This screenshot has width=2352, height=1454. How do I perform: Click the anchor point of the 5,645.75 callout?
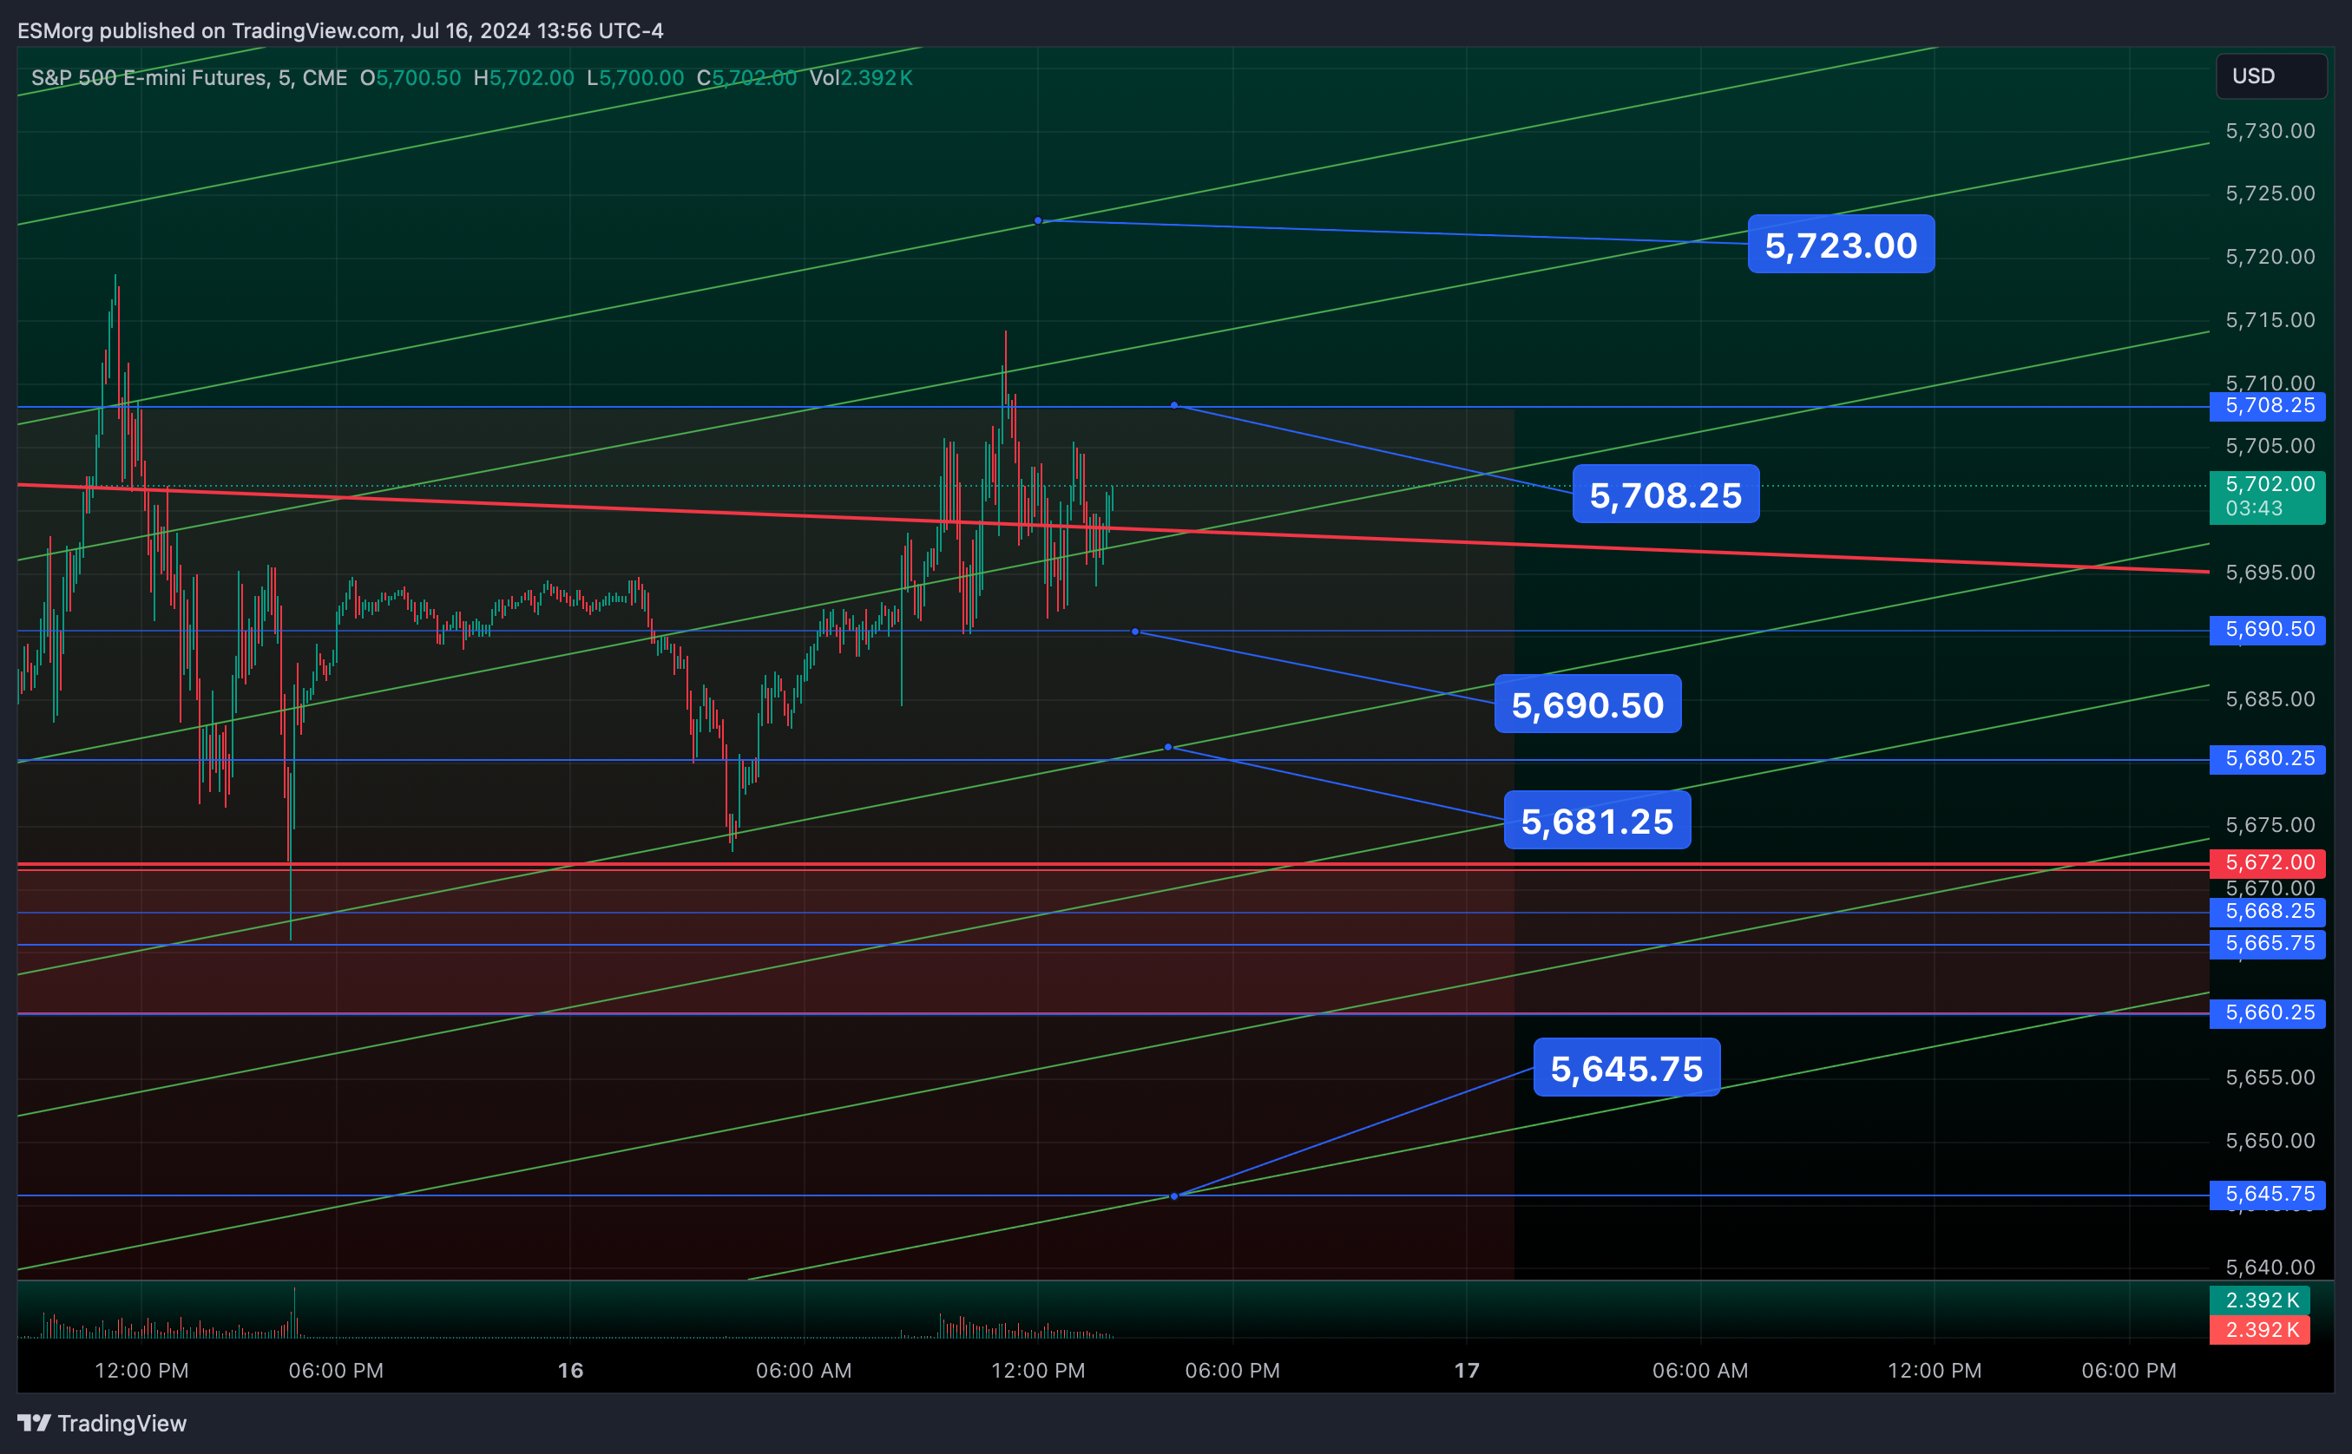(1173, 1196)
